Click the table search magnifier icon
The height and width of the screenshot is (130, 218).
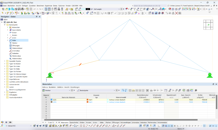pos(196,90)
